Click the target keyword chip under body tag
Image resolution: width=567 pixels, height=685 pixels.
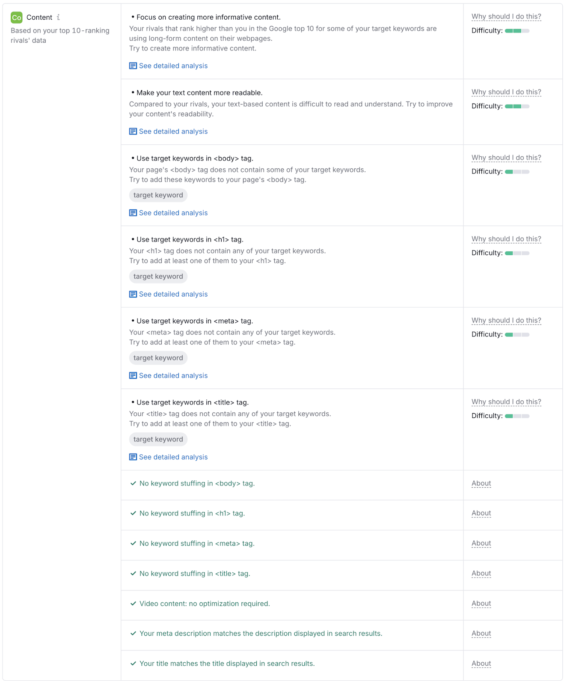[158, 195]
